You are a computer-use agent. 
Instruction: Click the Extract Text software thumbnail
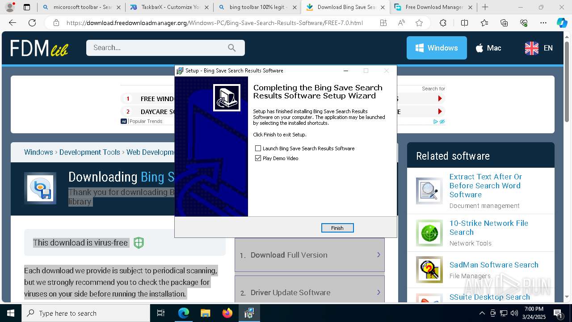pos(429,191)
